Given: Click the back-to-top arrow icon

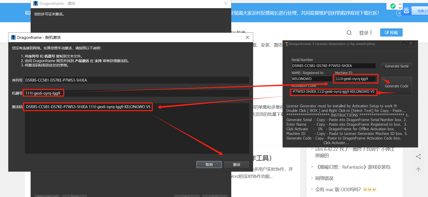Looking at the screenshot, I should tap(418, 169).
